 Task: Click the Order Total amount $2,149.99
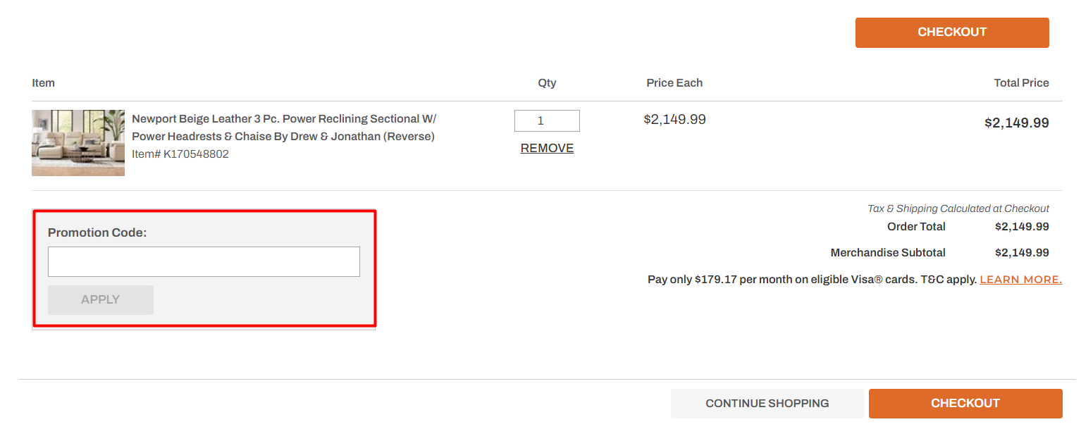click(1022, 227)
